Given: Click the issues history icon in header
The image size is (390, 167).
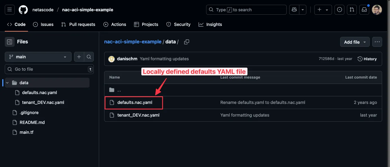Looking at the screenshot, I should (339, 10).
